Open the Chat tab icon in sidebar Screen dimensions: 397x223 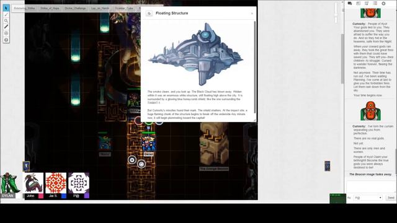[x=350, y=3]
